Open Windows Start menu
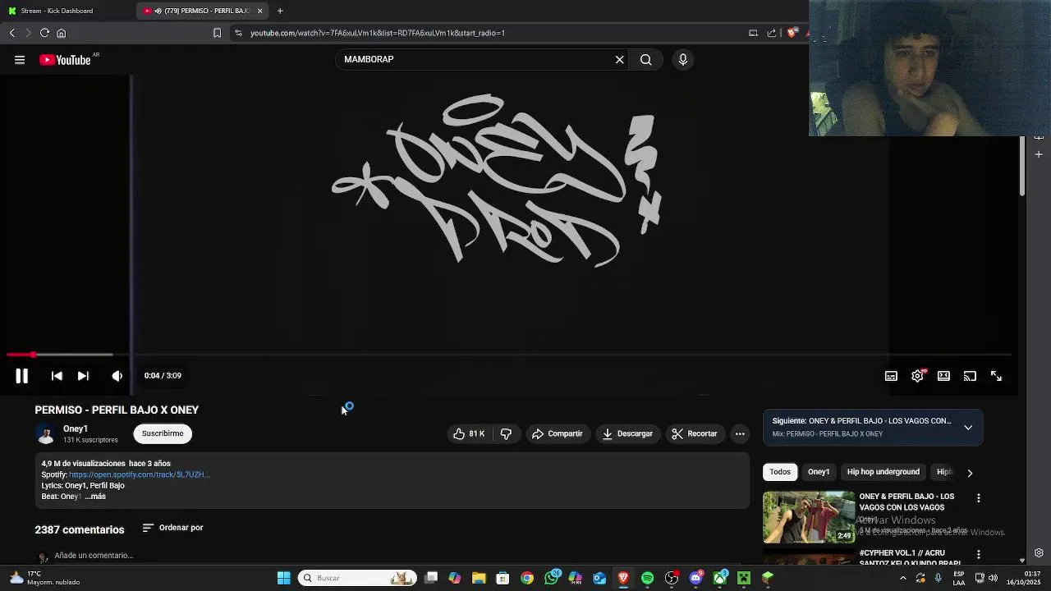The height and width of the screenshot is (591, 1051). (x=283, y=578)
